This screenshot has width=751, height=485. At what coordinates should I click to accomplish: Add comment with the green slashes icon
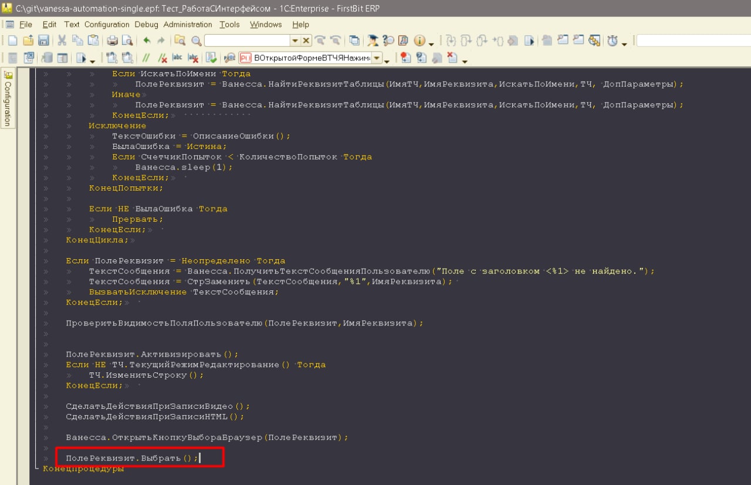tap(146, 57)
